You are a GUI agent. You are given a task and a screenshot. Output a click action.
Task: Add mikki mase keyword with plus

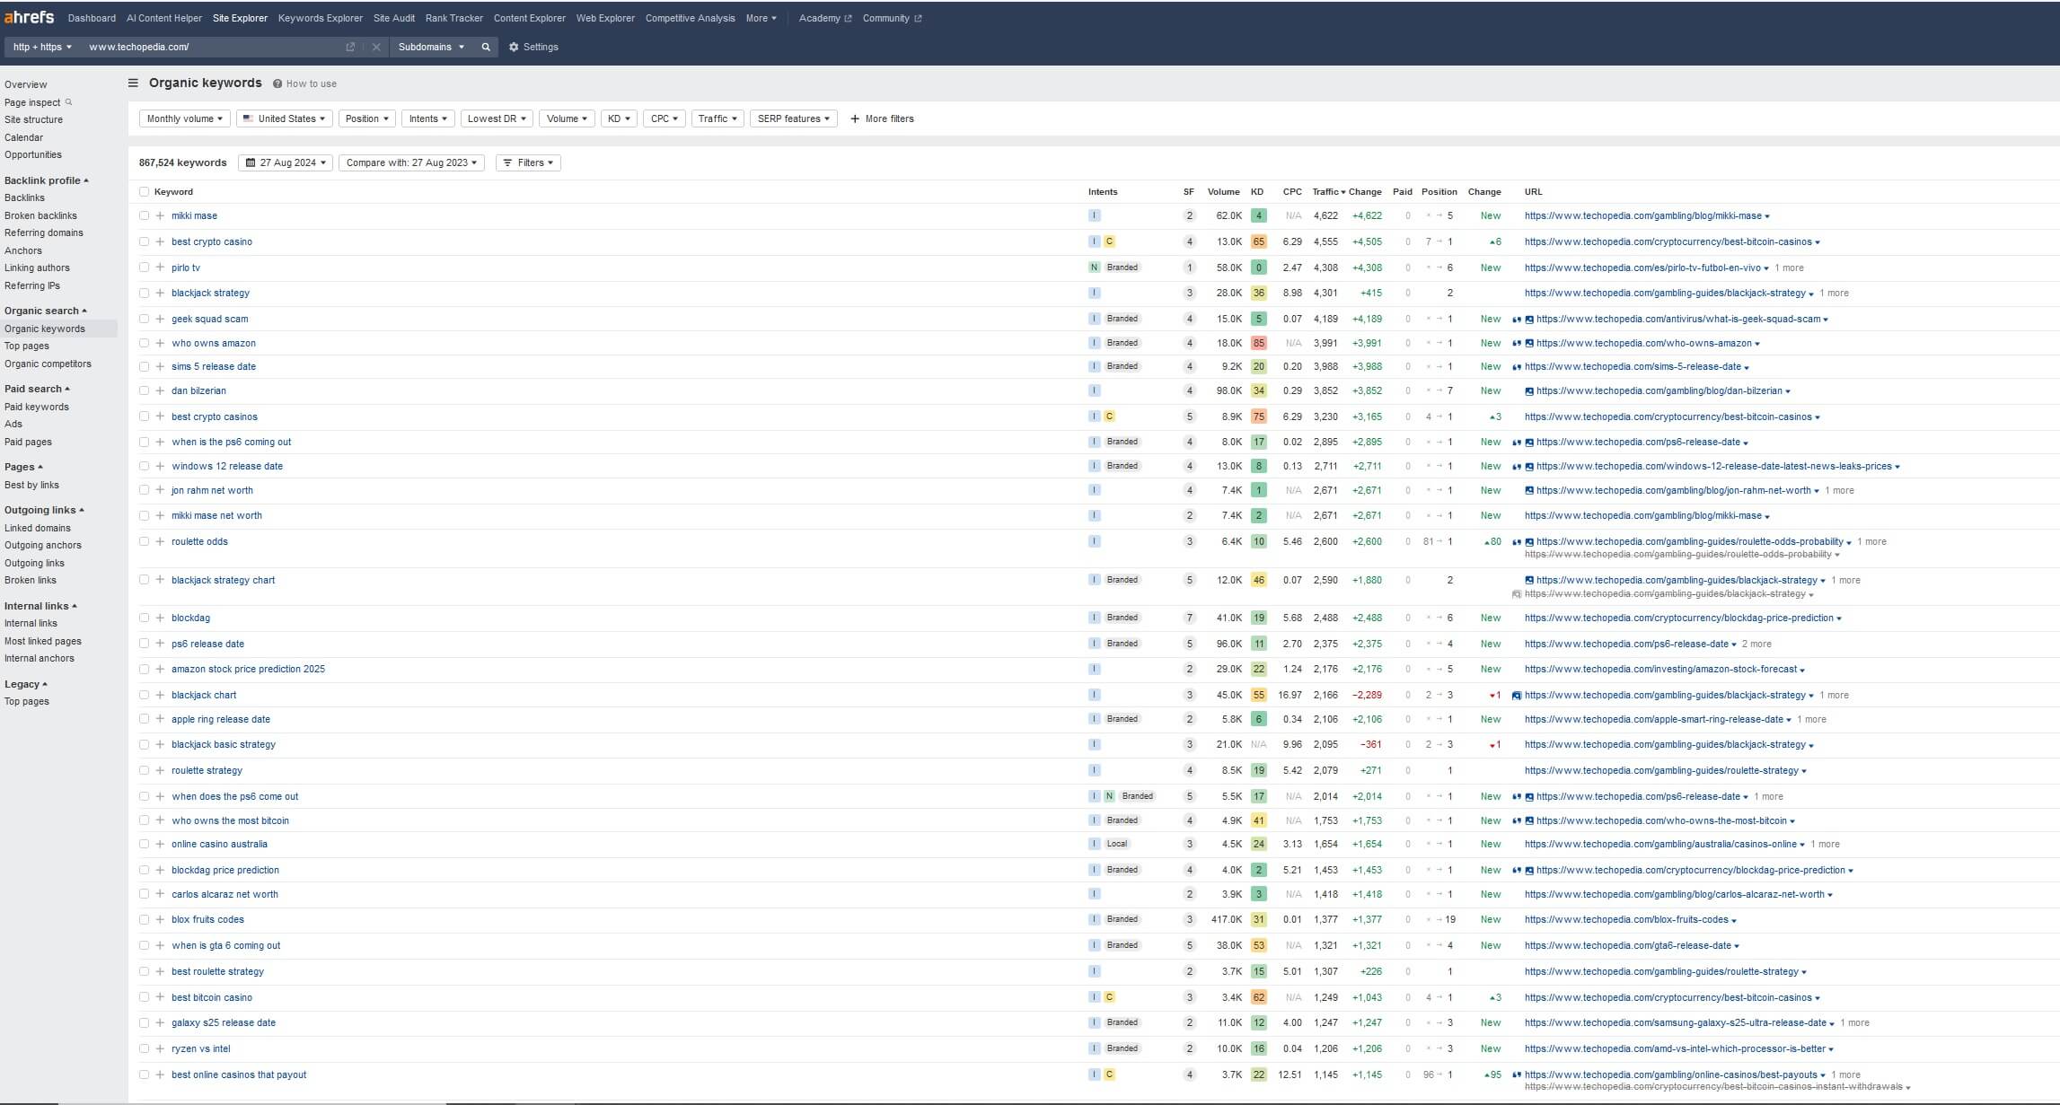pos(160,215)
